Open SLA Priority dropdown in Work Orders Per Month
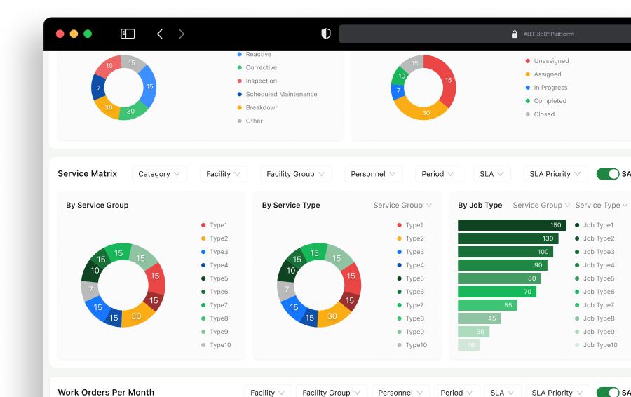The width and height of the screenshot is (631, 397). pos(558,393)
